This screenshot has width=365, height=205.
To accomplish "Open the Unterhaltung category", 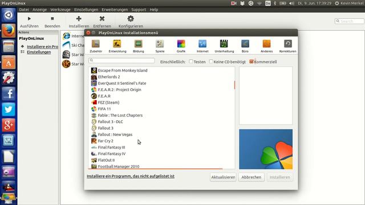I will (x=224, y=46).
